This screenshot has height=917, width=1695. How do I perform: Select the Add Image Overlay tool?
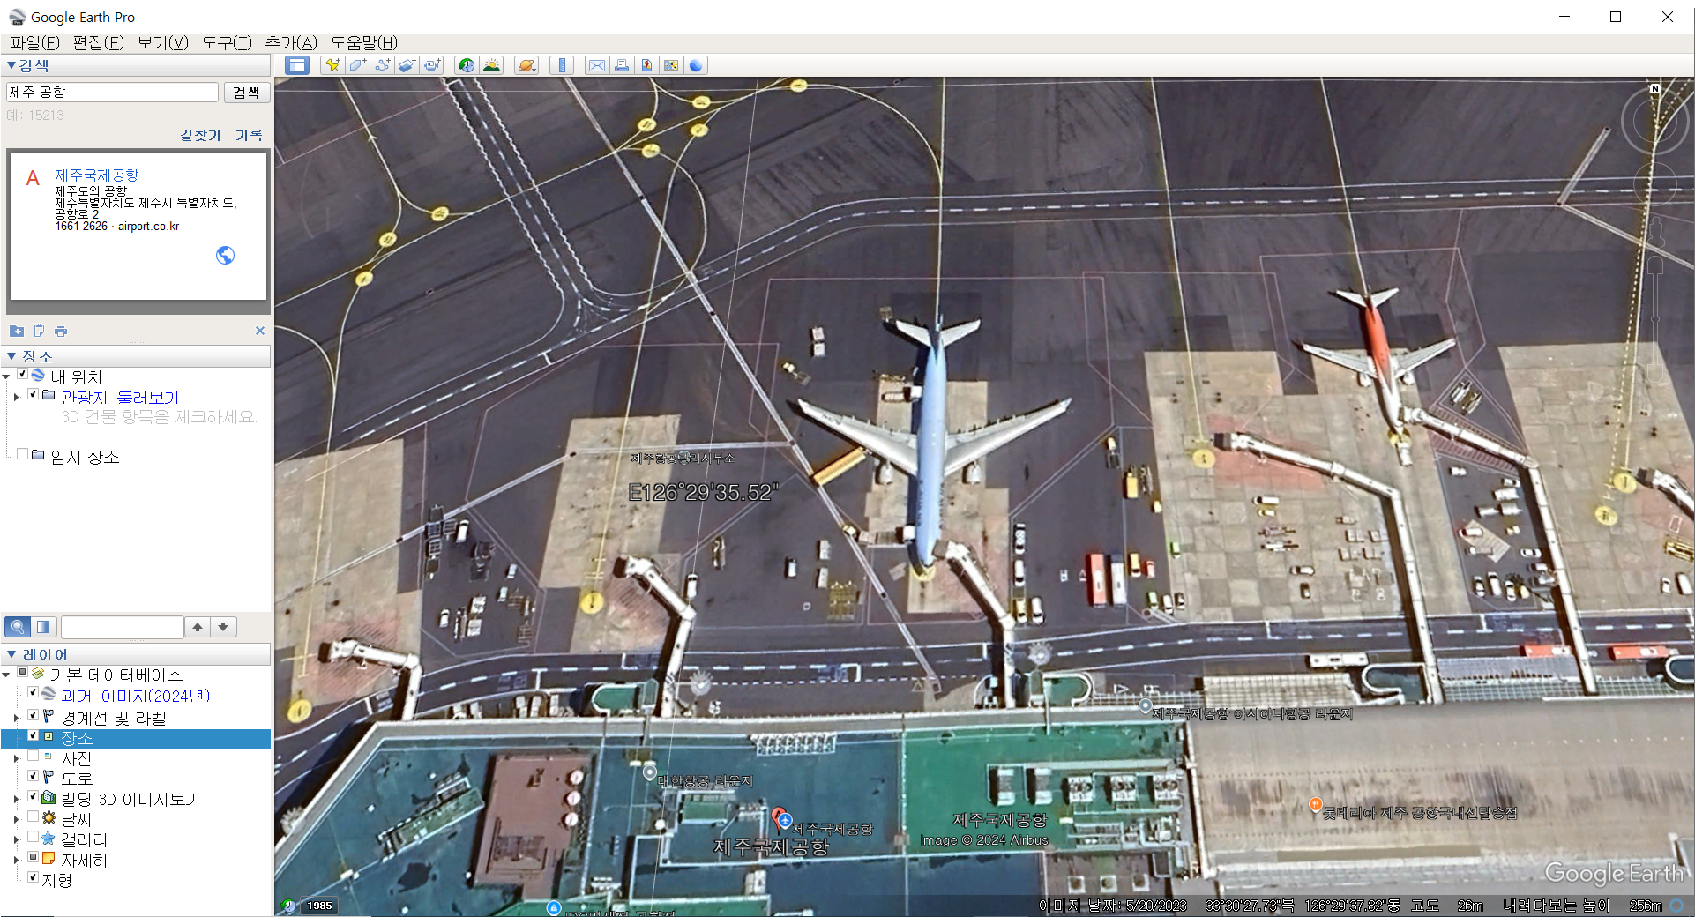coord(407,65)
